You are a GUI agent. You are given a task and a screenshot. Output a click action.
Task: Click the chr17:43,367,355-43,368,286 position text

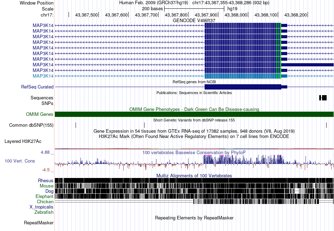tap(231, 3)
